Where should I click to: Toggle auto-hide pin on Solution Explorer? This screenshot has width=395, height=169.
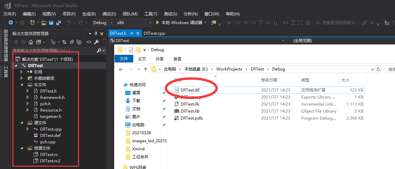tap(96, 34)
